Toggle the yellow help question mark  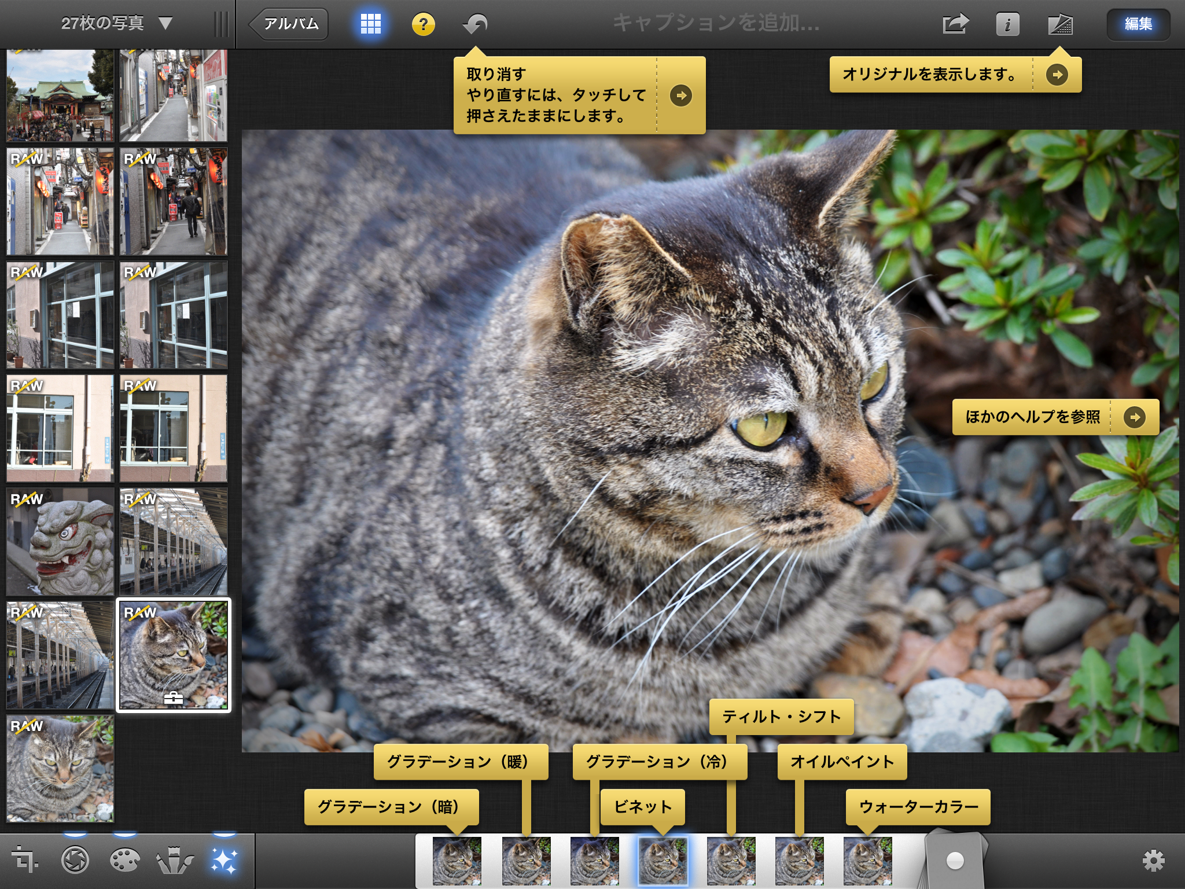[x=424, y=24]
